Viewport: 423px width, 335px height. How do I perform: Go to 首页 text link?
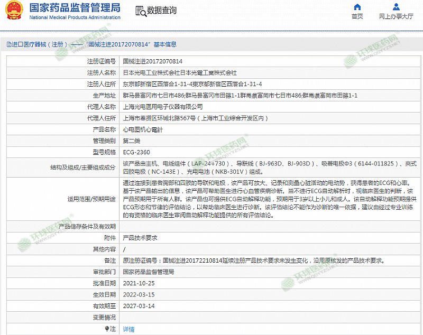point(357,16)
